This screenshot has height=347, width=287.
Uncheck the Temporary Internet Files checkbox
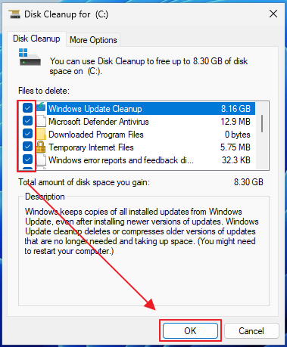coord(27,147)
